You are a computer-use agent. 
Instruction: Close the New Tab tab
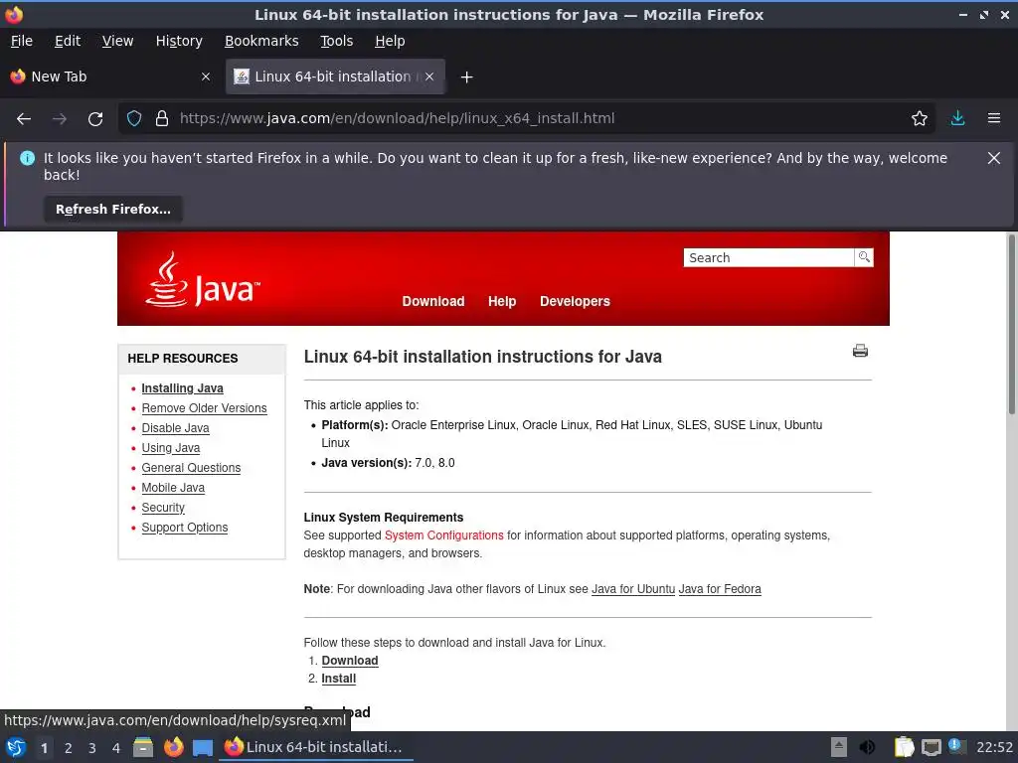205,76
